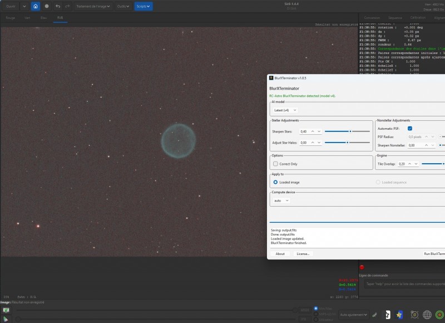Open the Compute device auto dropdown
445x323 pixels.
click(281, 200)
